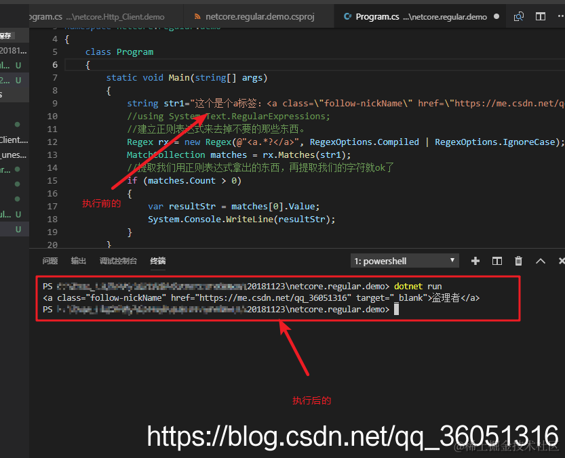
Task: Open the 问题 panel tab
Action: (x=50, y=261)
